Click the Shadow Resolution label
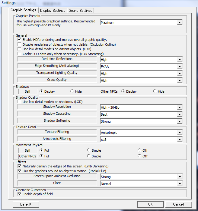 click(x=57, y=107)
